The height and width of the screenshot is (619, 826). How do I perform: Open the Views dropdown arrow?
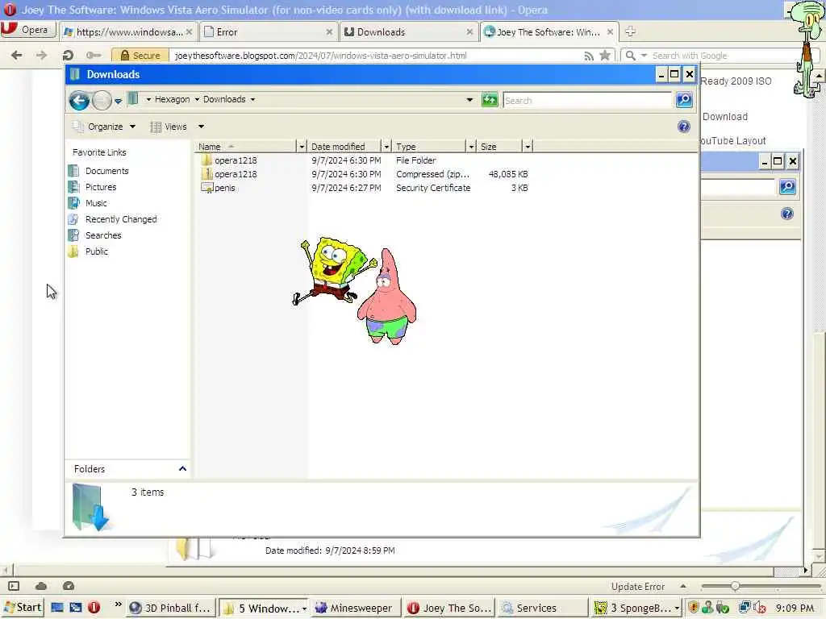pyautogui.click(x=201, y=127)
